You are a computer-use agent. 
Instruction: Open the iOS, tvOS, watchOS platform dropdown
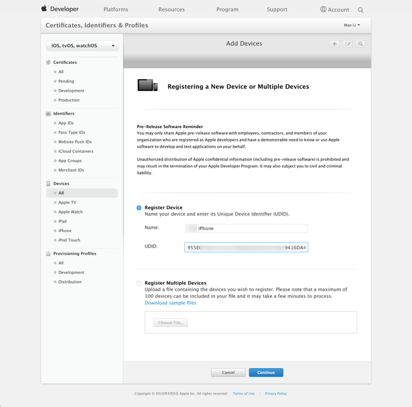point(82,45)
